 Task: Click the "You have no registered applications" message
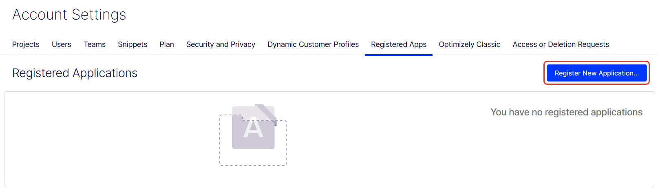pyautogui.click(x=566, y=112)
